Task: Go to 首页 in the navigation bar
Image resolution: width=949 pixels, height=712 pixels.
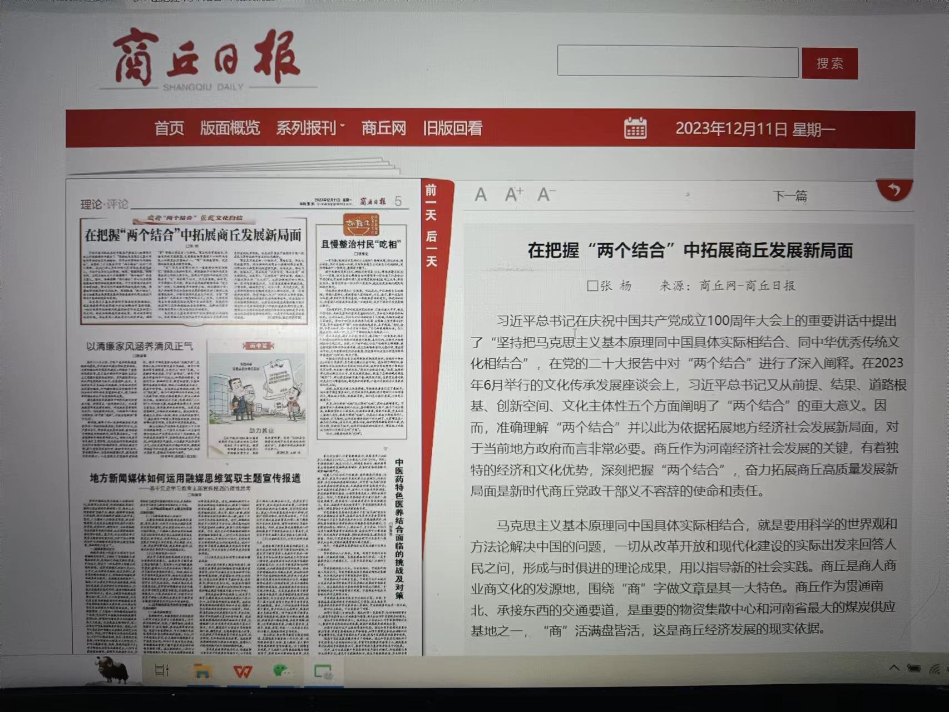Action: pyautogui.click(x=169, y=128)
